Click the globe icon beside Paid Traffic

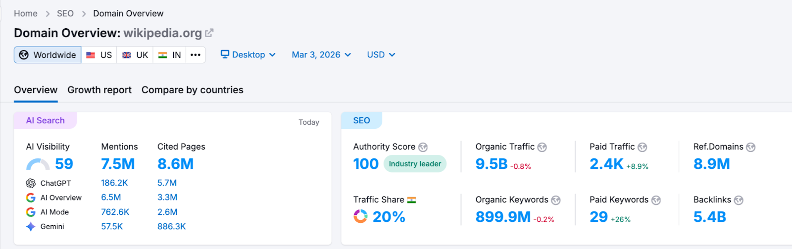coord(643,147)
